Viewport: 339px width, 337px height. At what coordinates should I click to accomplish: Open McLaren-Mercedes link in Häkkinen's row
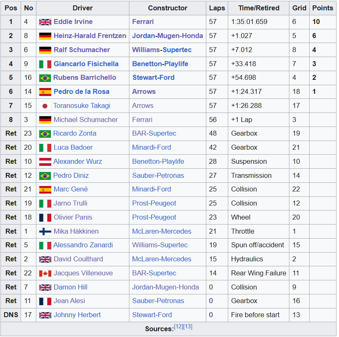coord(162,231)
